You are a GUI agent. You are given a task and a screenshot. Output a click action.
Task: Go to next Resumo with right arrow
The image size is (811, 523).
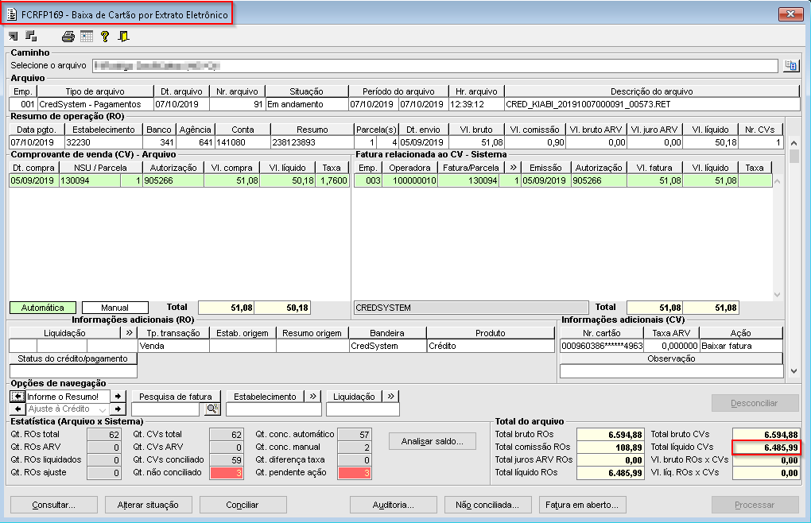tap(118, 397)
